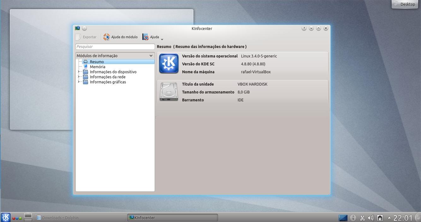
Task: Expand Informações do dispositivo arrow
Action: [x=79, y=72]
